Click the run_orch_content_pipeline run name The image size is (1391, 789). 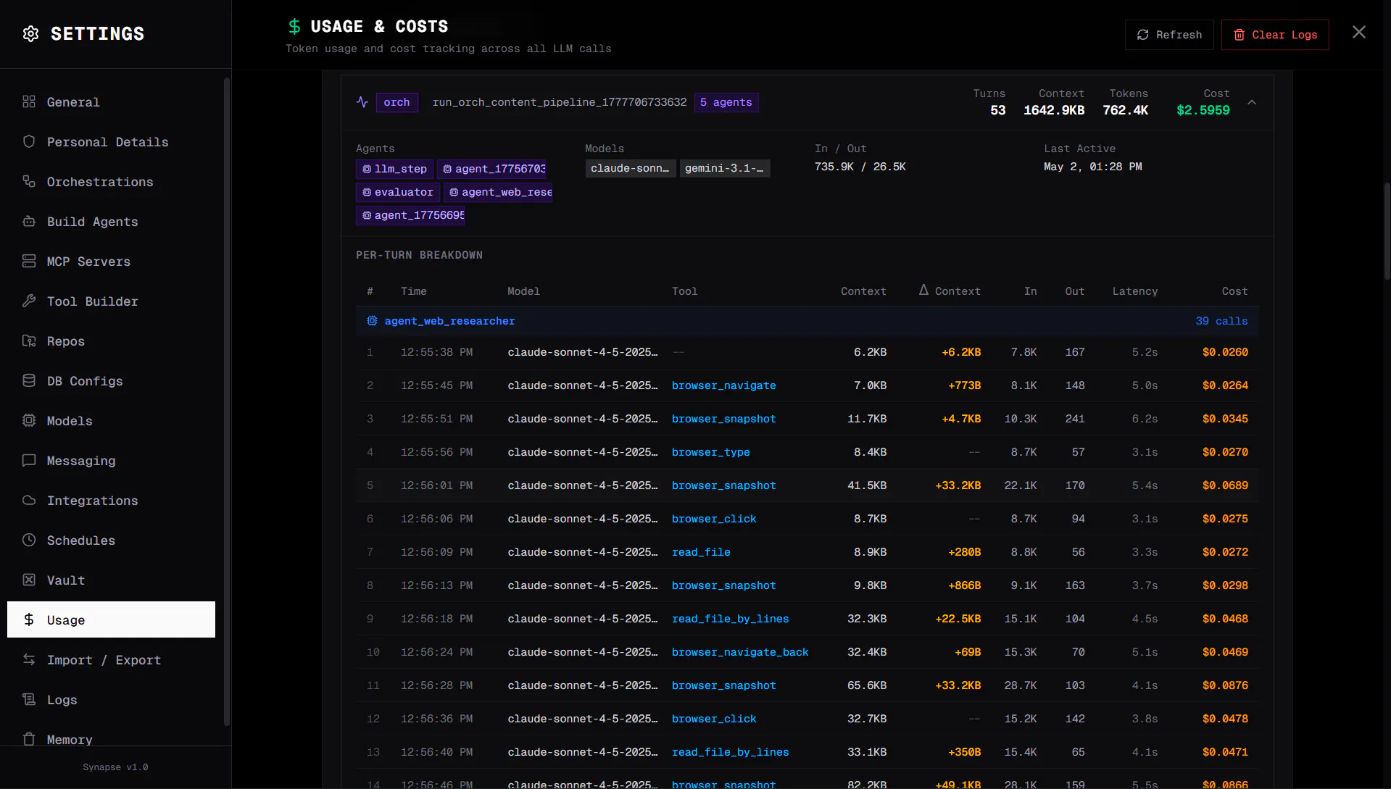(x=560, y=102)
